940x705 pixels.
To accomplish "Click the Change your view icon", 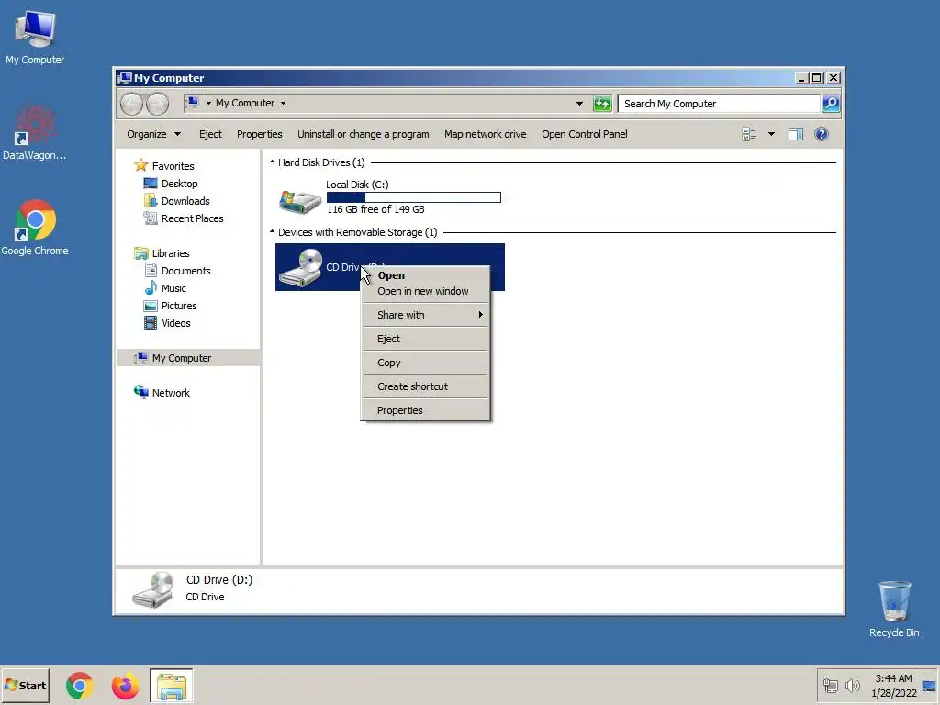I will click(749, 134).
